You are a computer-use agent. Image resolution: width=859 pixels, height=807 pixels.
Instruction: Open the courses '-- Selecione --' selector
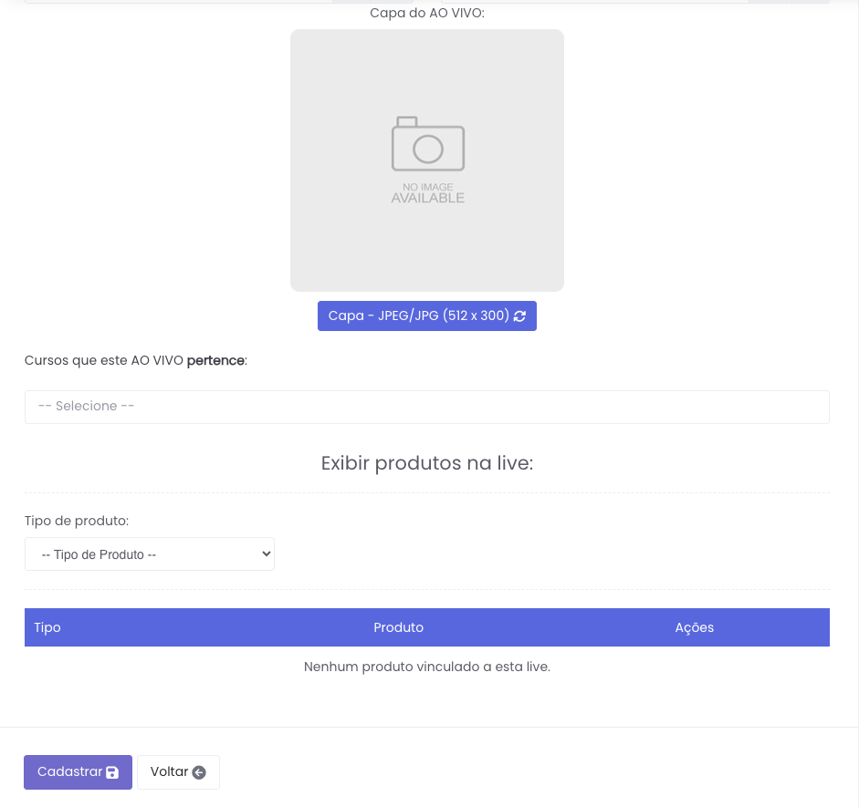pyautogui.click(x=426, y=407)
